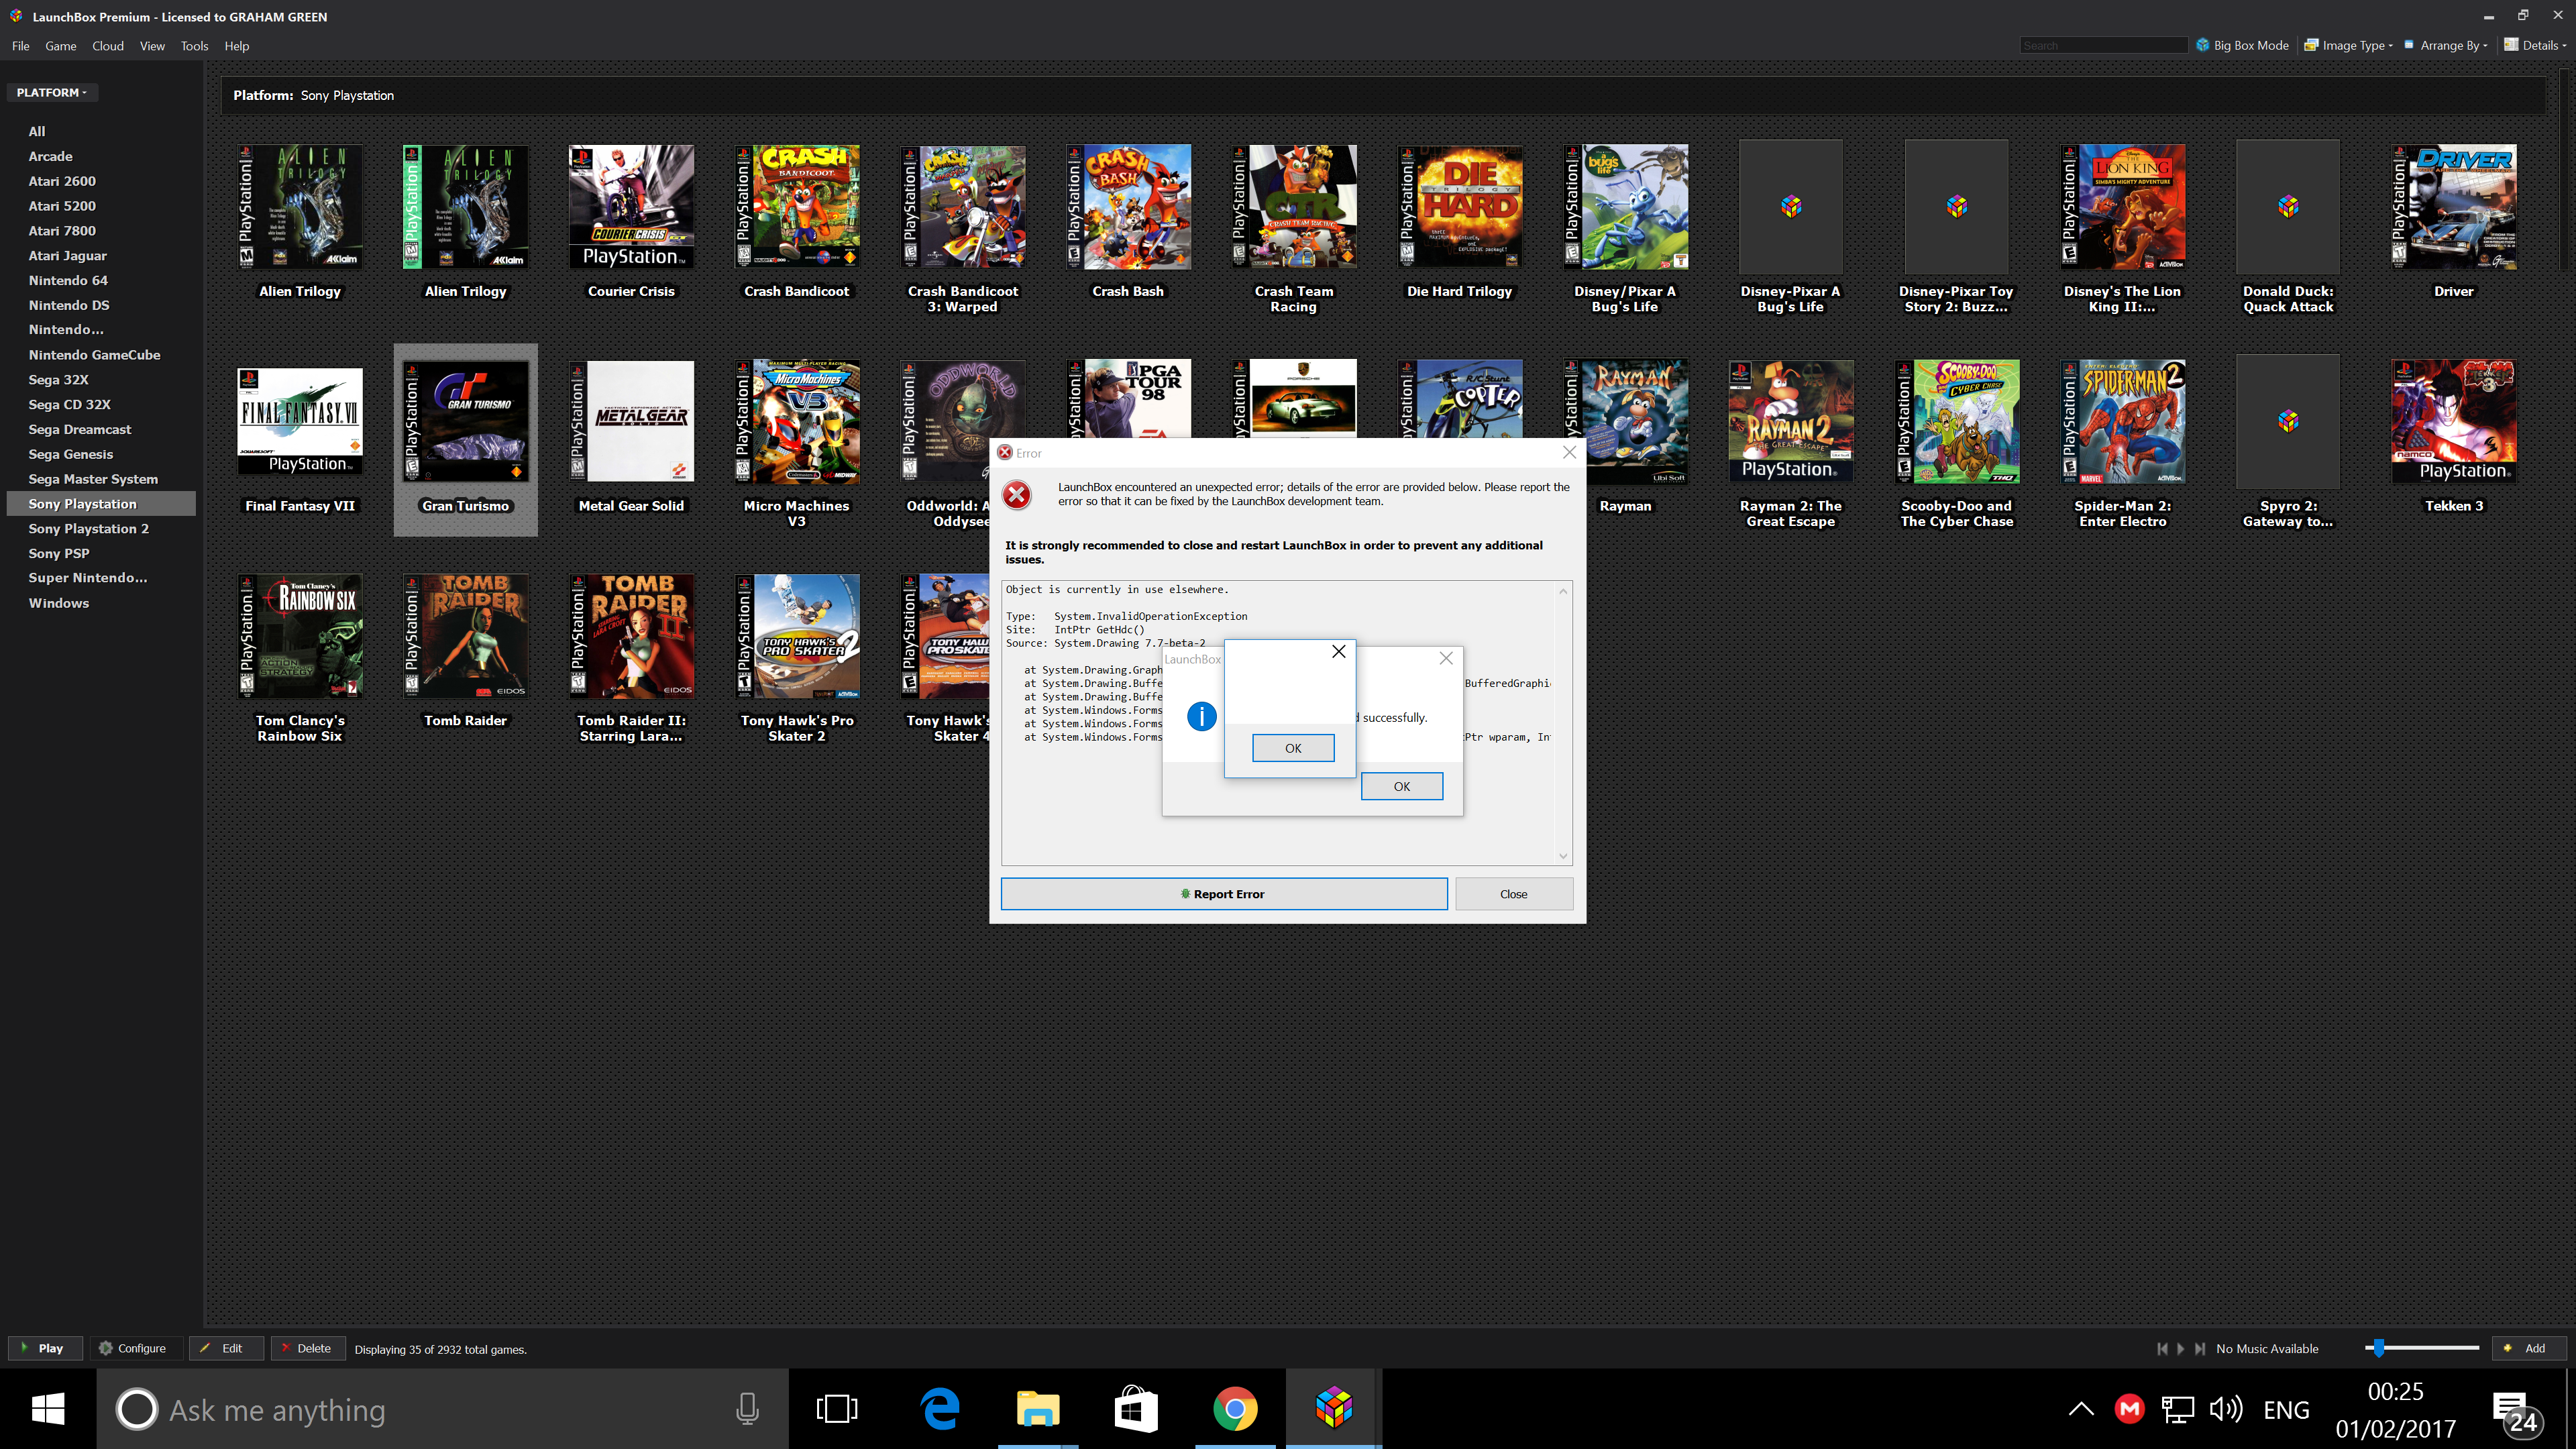The width and height of the screenshot is (2576, 1449).
Task: Open the Details dropdown
Action: (2534, 45)
